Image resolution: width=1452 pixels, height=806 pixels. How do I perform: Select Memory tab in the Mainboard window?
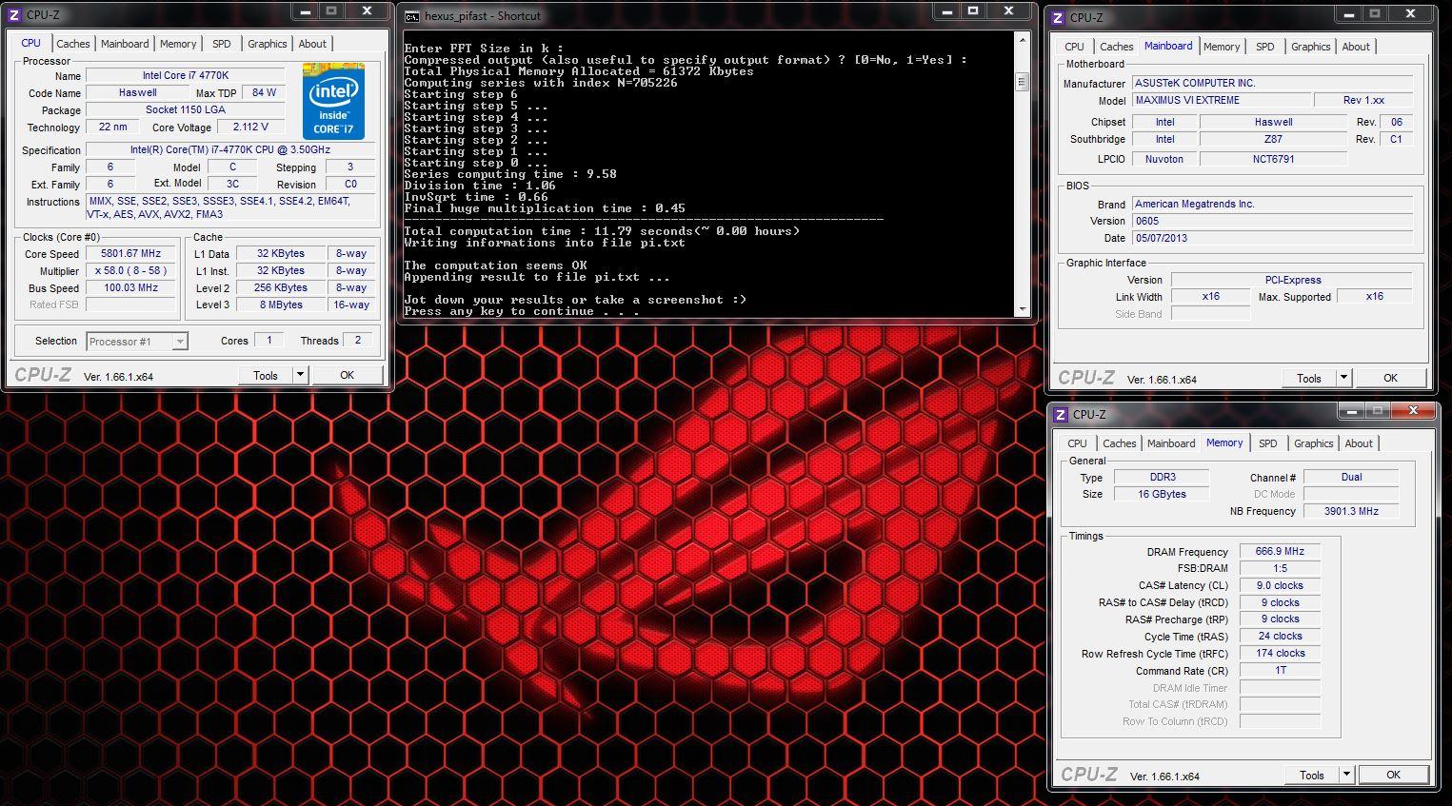1222,47
